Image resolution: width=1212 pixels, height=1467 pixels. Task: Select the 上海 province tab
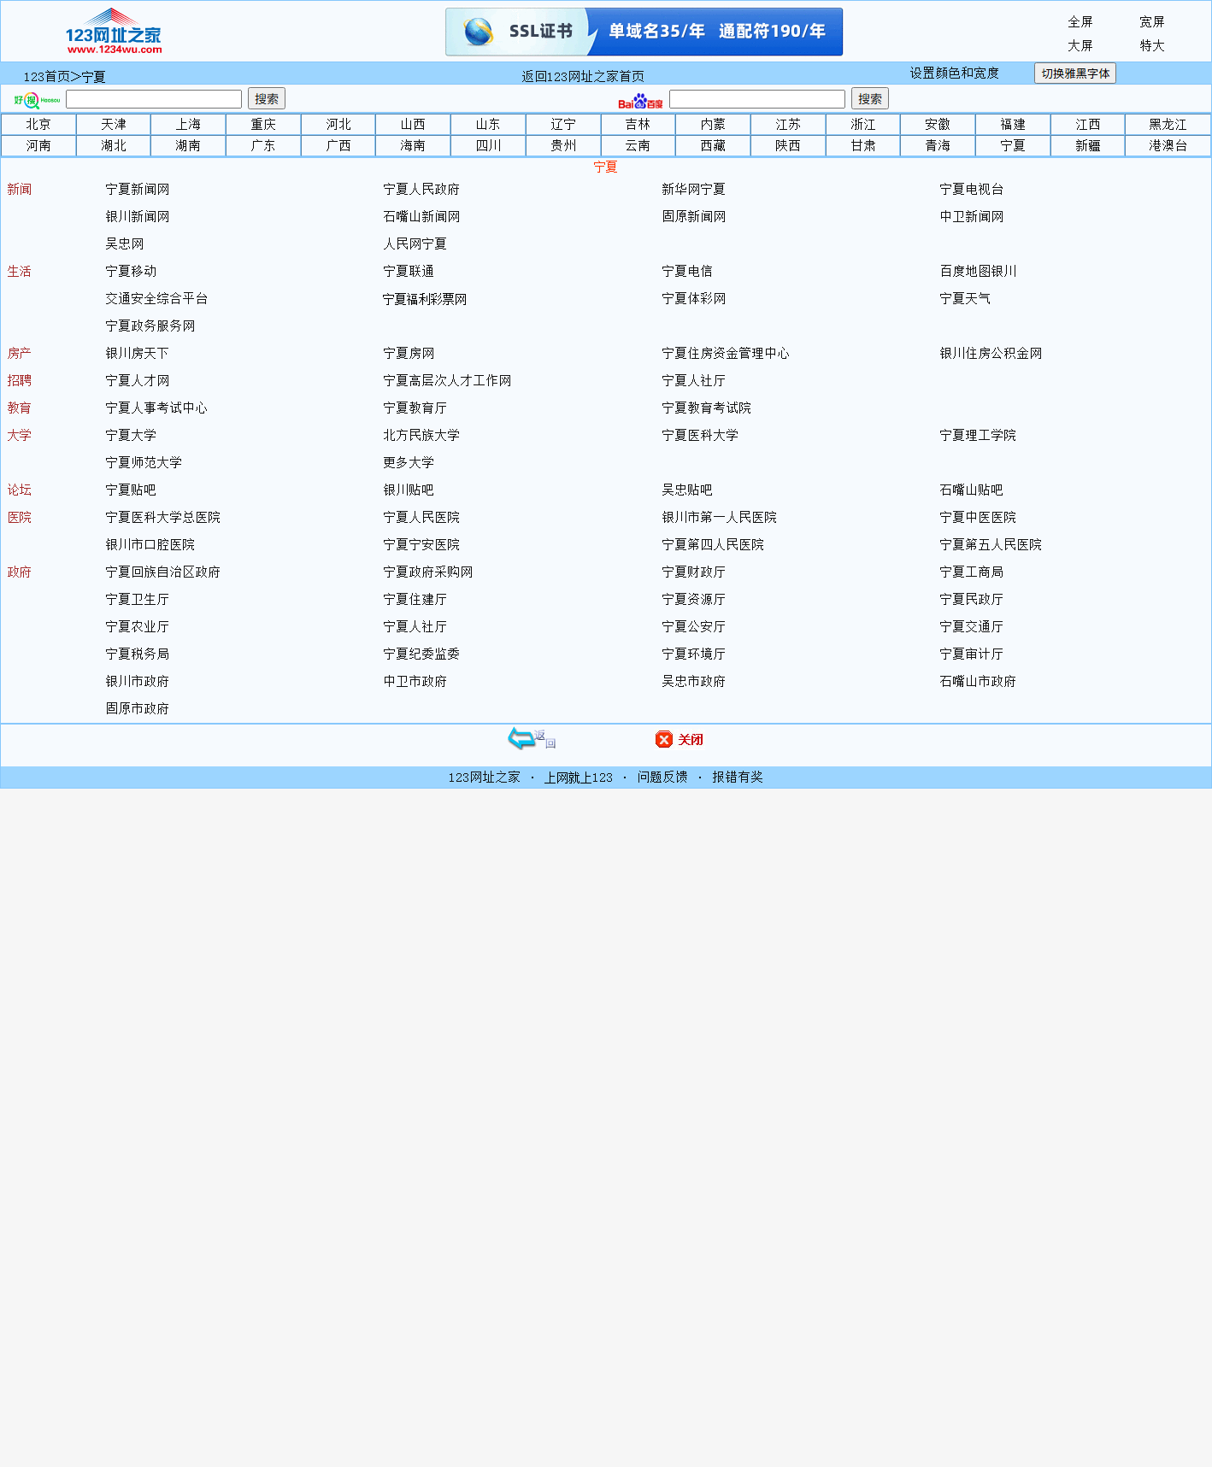click(x=188, y=125)
